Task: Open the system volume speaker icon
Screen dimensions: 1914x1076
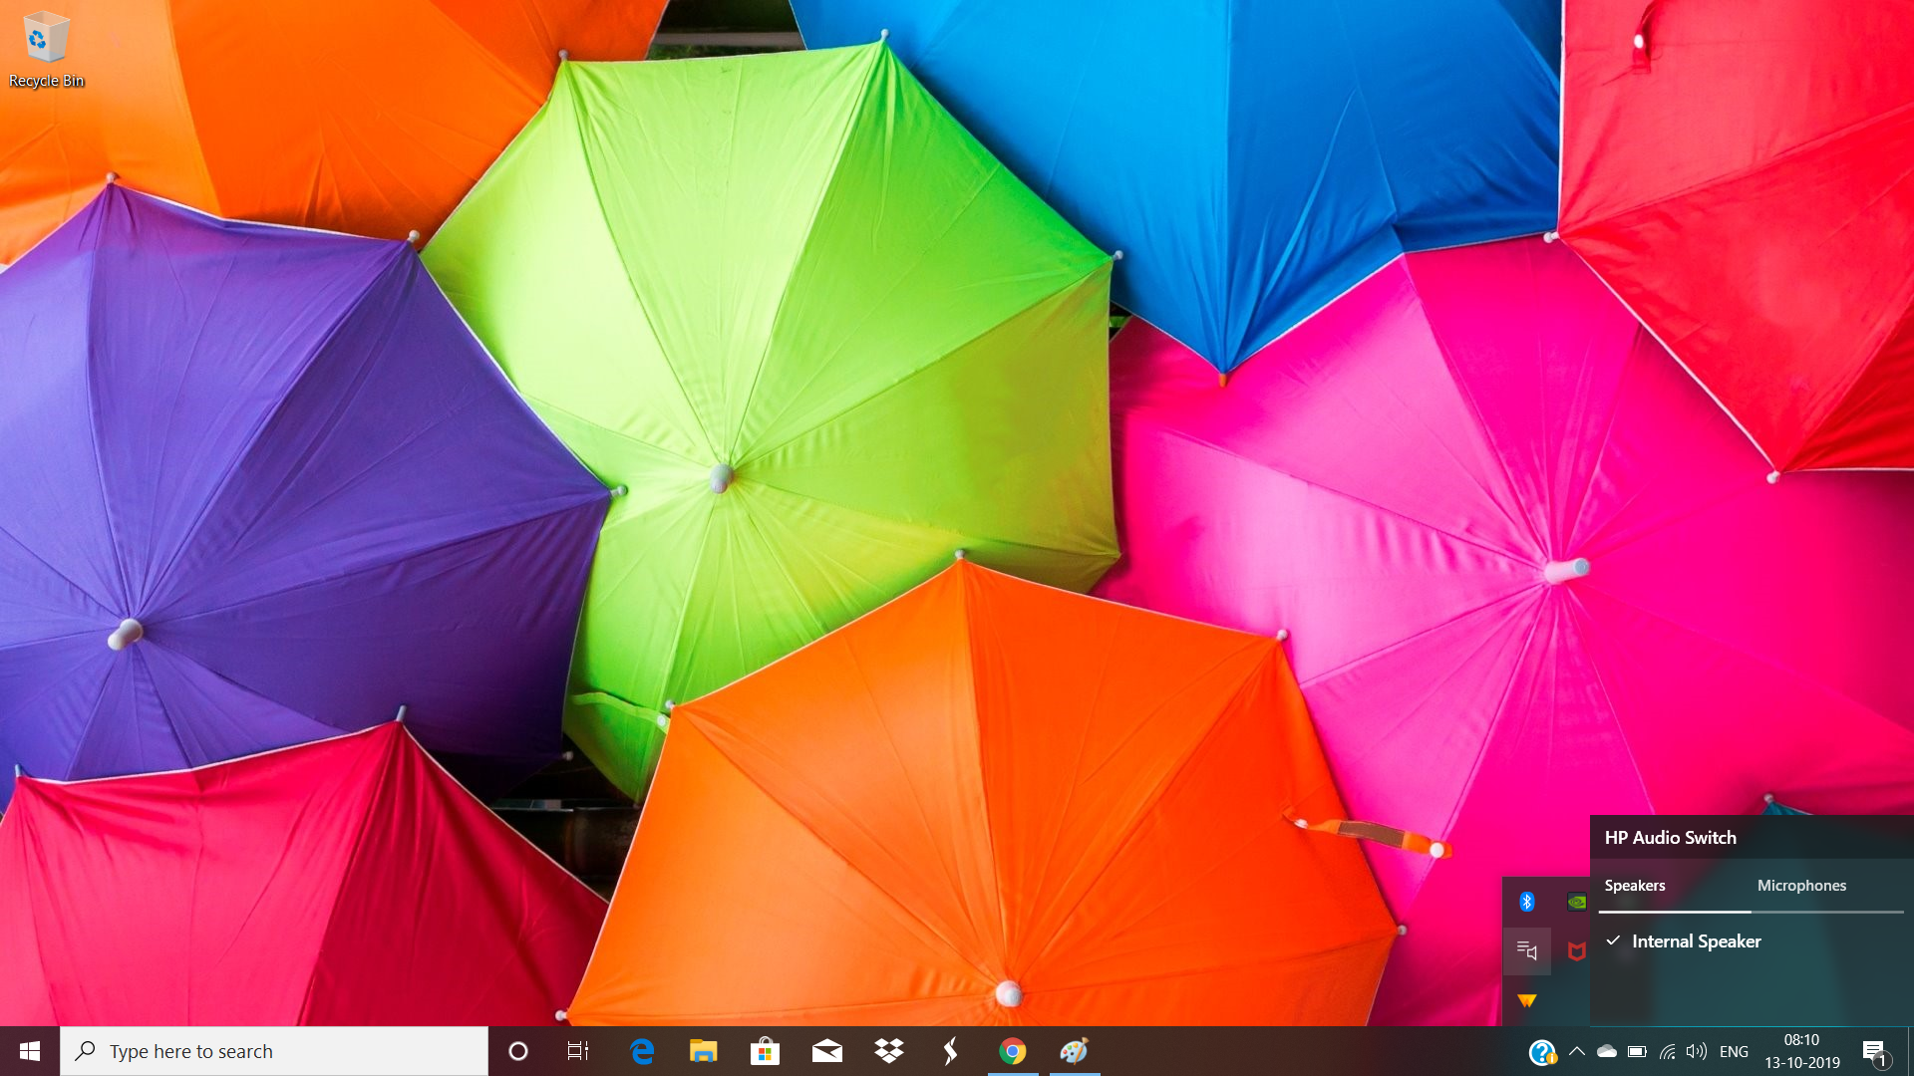Action: [1697, 1051]
